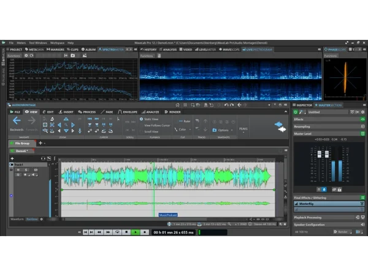The image size is (368, 276).
Task: Switch to the Inspector panel tab
Action: 304,105
